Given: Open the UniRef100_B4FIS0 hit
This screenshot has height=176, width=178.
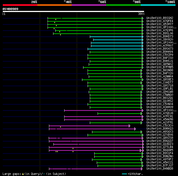Looking at the screenshot, I should pos(160,58).
